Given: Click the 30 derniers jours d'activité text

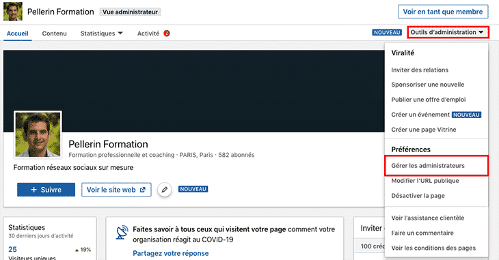Looking at the screenshot, I should click(x=41, y=236).
